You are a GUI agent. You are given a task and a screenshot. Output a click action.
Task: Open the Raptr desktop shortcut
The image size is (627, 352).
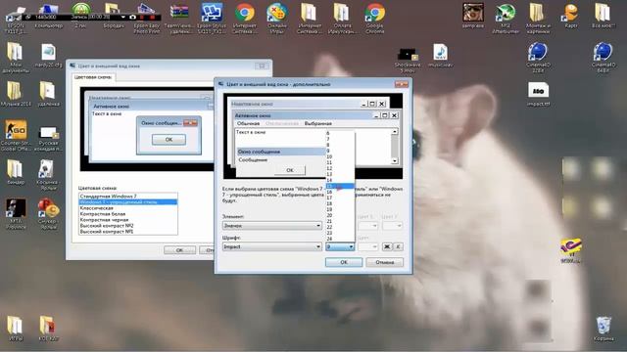[x=570, y=16]
